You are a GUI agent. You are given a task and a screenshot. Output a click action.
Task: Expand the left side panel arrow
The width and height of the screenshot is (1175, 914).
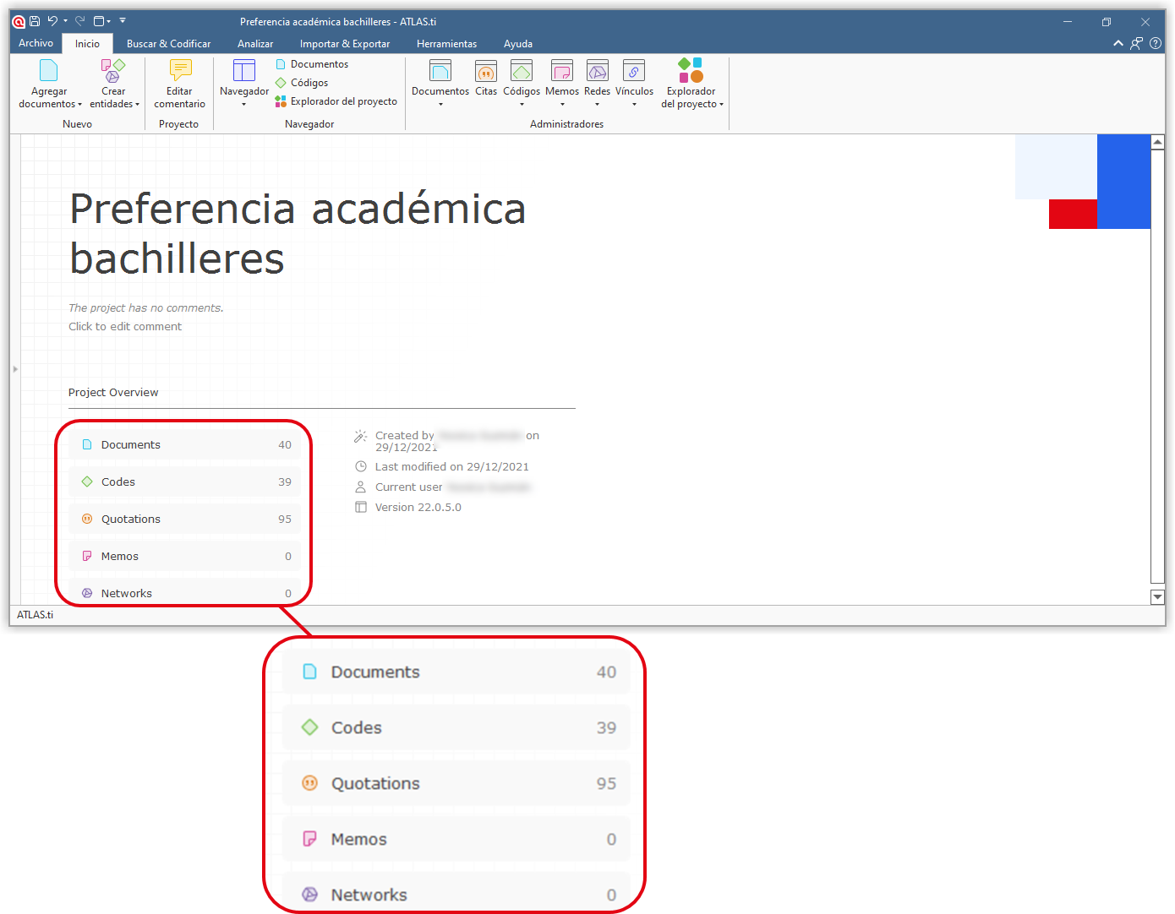(15, 369)
